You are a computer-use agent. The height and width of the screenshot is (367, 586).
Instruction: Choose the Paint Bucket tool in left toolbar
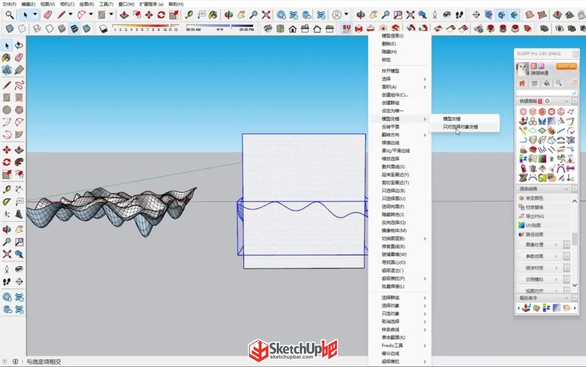pyautogui.click(x=7, y=57)
